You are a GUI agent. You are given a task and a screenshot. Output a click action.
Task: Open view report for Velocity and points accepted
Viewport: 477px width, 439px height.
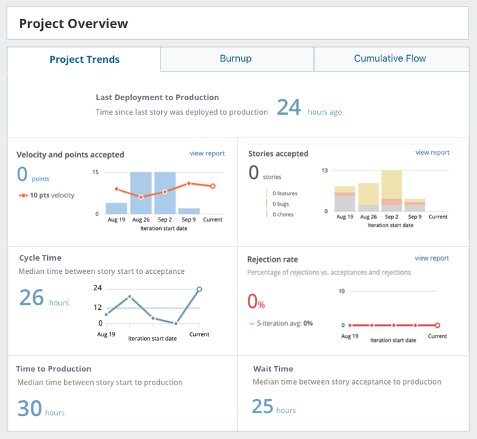(x=207, y=153)
